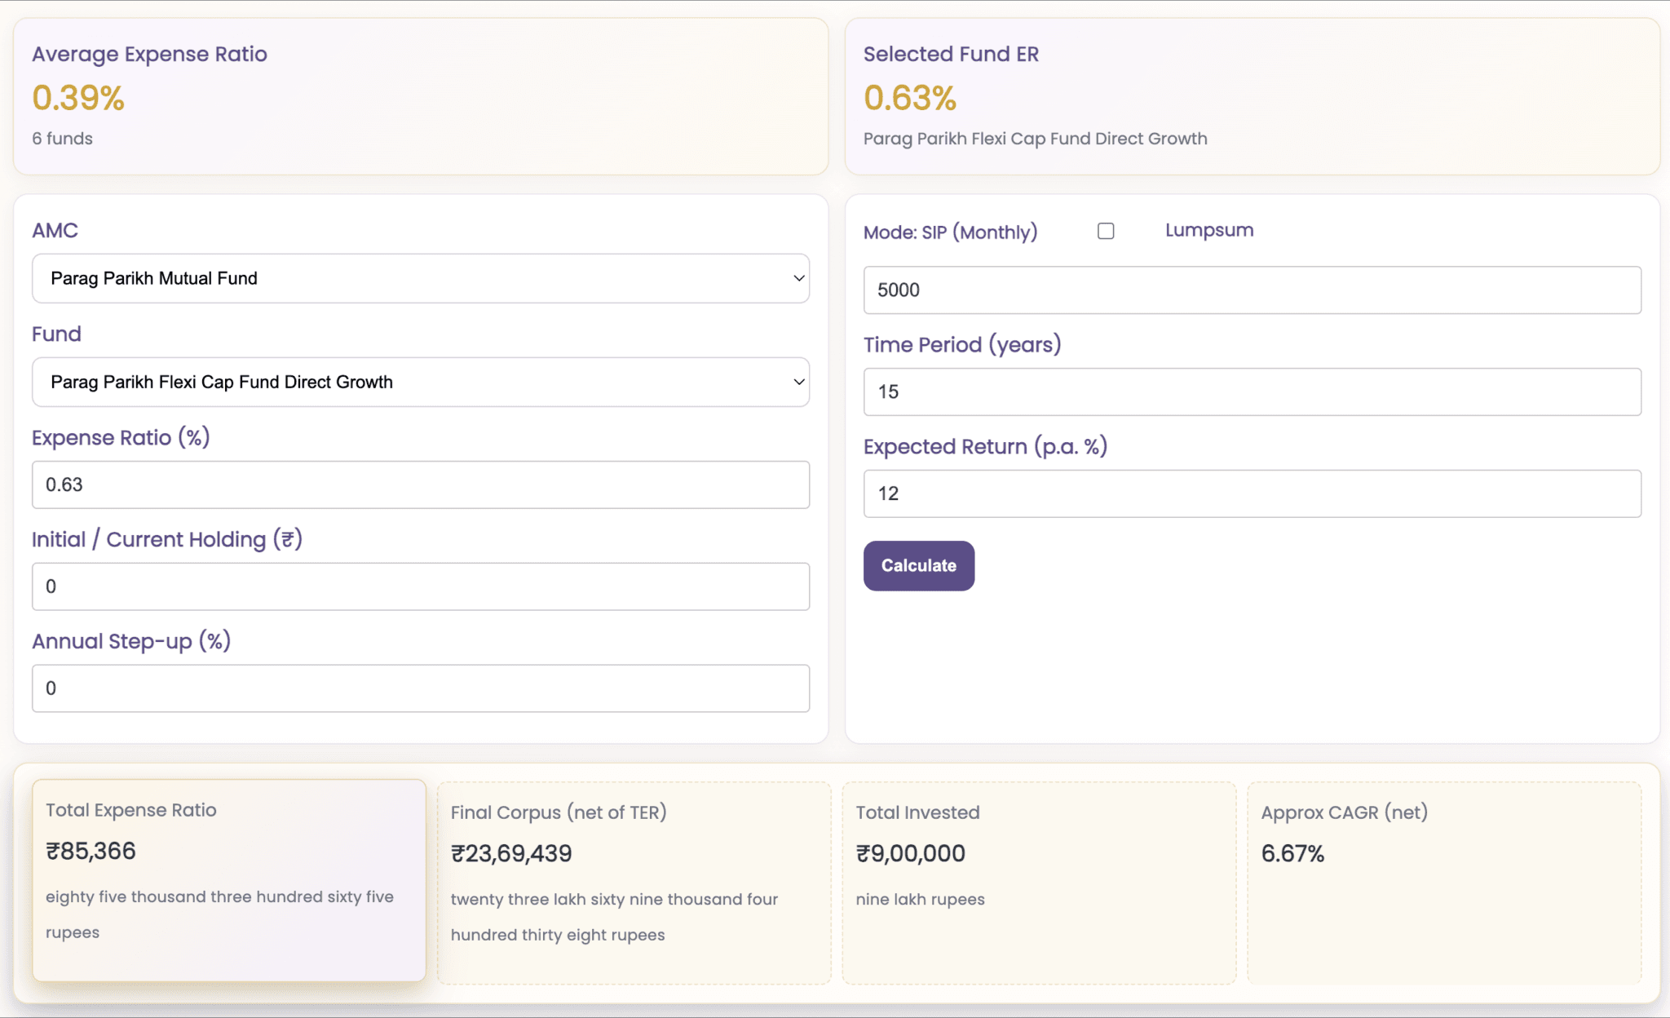Select the Initial / Current Holding field

[420, 586]
